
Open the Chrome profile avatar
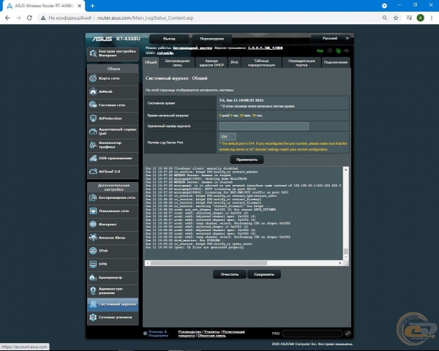pyautogui.click(x=420, y=18)
